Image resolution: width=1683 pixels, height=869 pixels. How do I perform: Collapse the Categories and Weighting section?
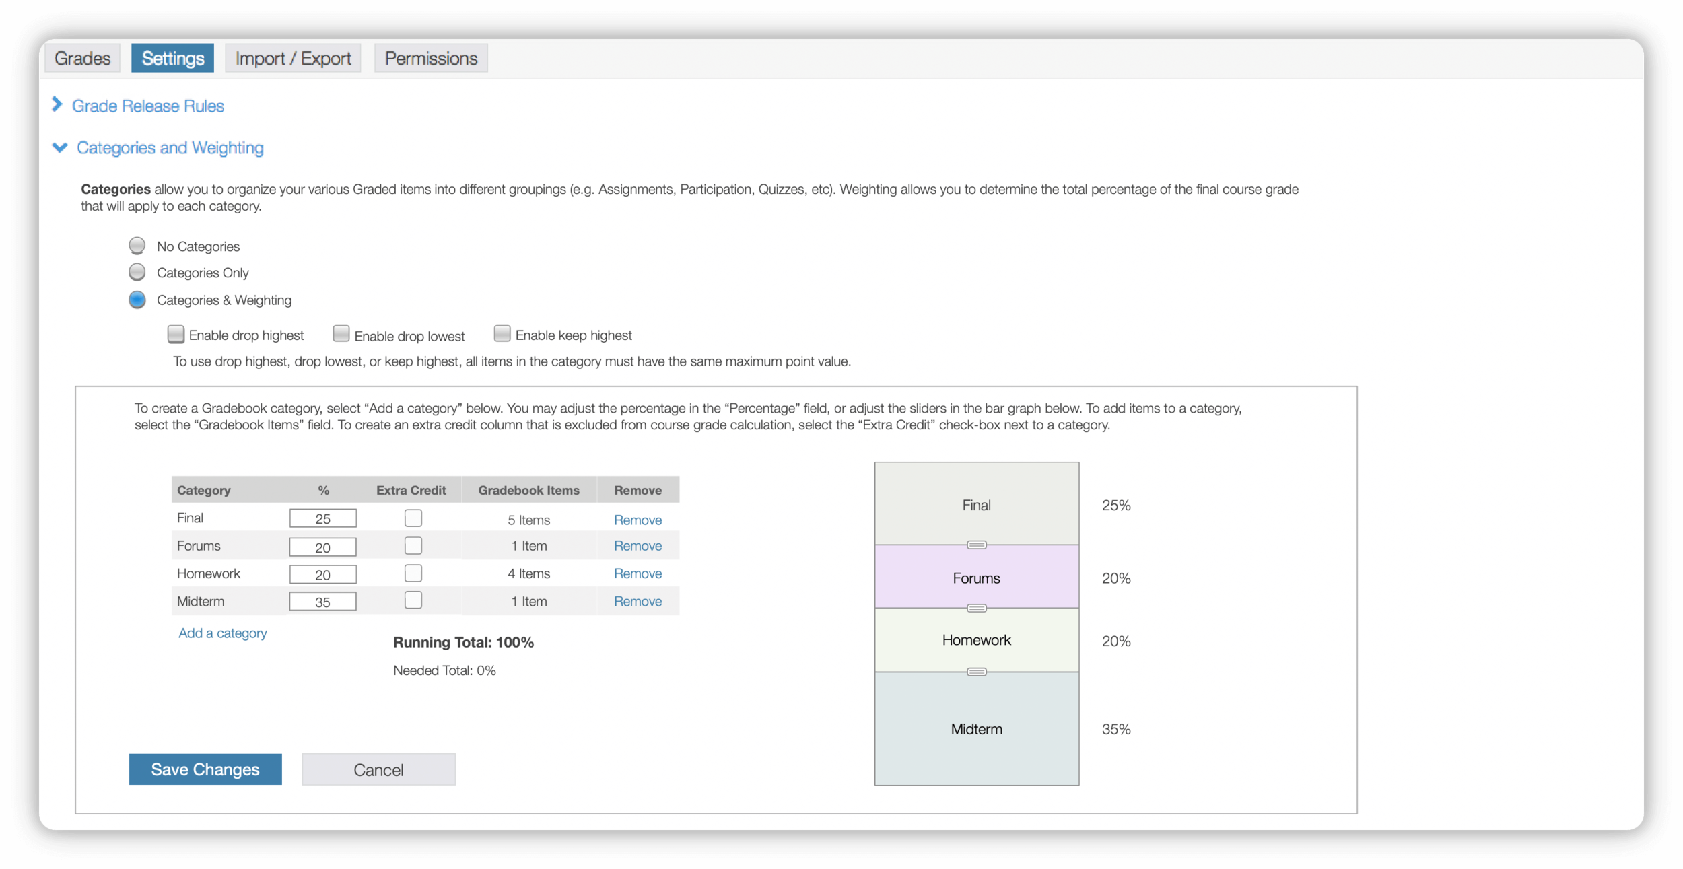(60, 147)
